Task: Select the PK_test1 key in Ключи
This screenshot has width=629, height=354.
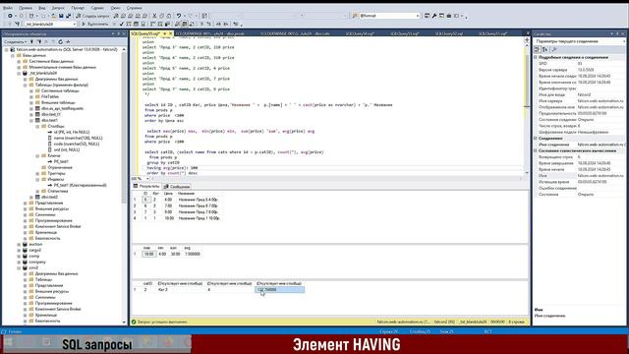Action: pos(61,161)
